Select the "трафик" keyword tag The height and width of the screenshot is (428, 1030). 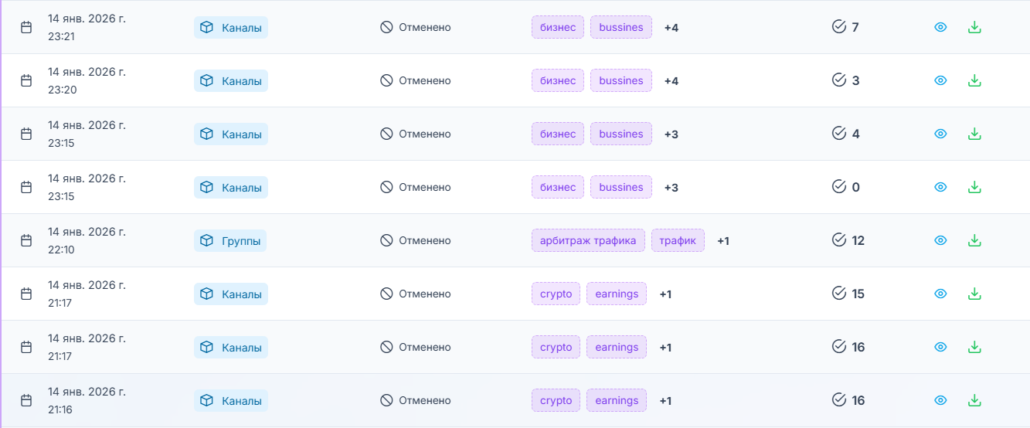678,240
